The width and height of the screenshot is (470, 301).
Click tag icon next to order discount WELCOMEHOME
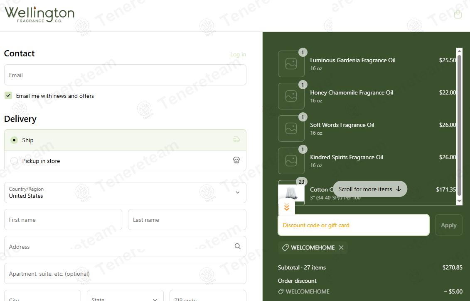coord(281,291)
